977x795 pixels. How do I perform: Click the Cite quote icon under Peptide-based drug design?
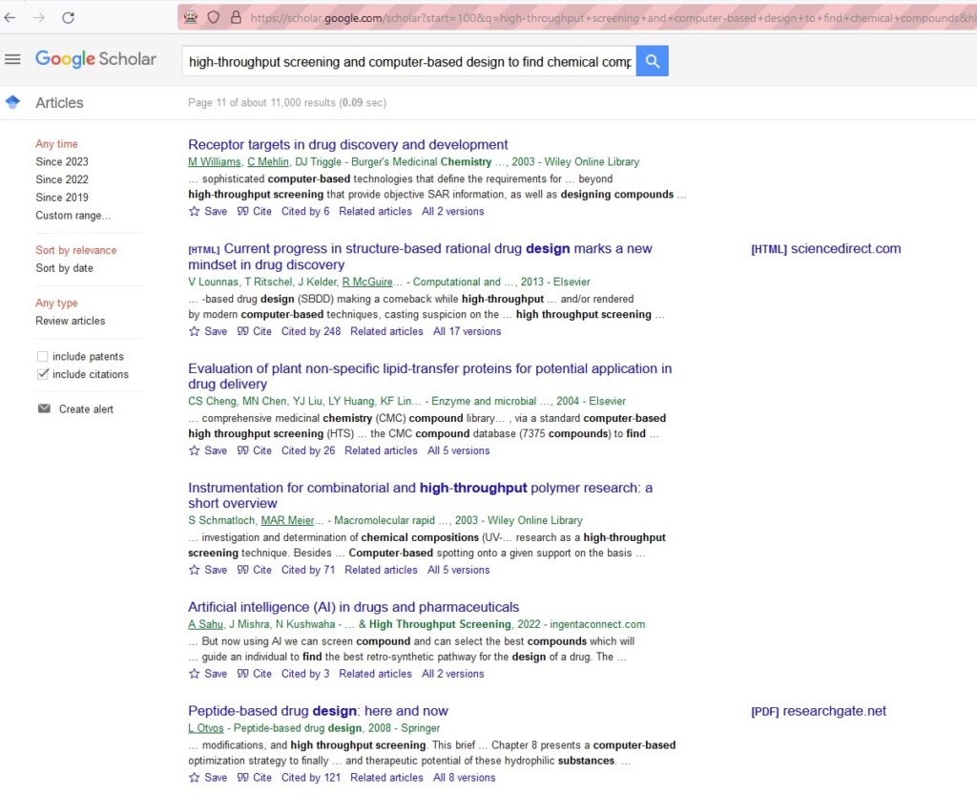(x=242, y=778)
